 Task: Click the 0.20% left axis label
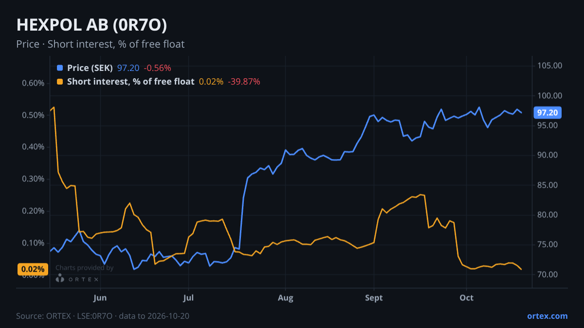[33, 211]
